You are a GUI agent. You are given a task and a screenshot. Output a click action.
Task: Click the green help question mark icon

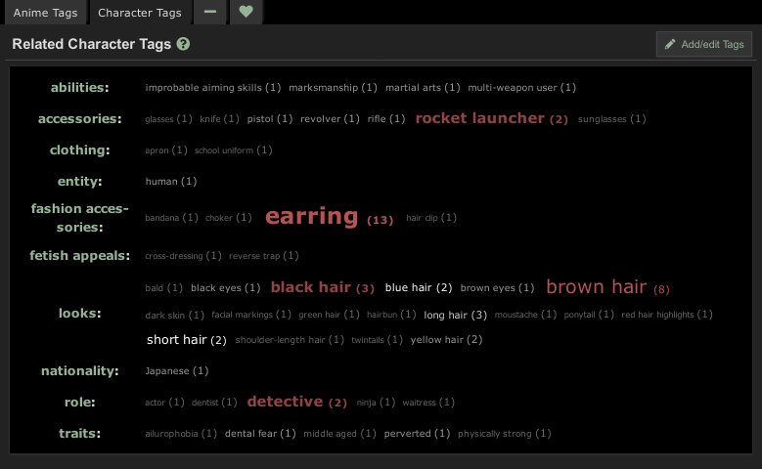tap(184, 45)
